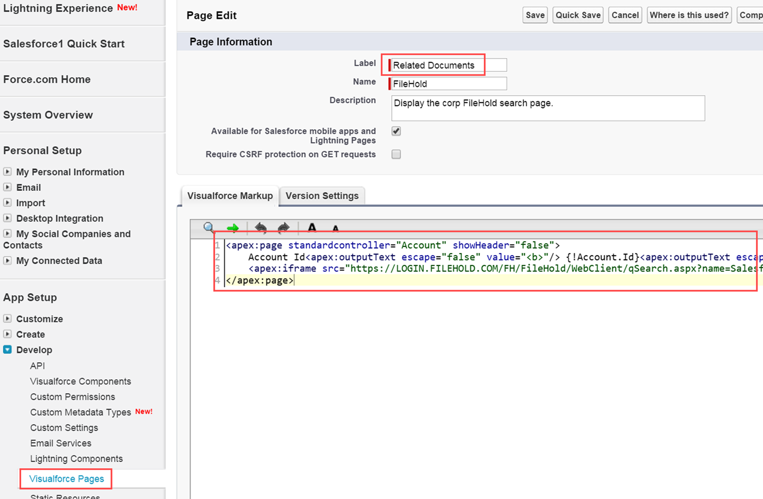Click the search magnifier icon in the editor toolbar
The image size is (763, 499).
pyautogui.click(x=209, y=227)
